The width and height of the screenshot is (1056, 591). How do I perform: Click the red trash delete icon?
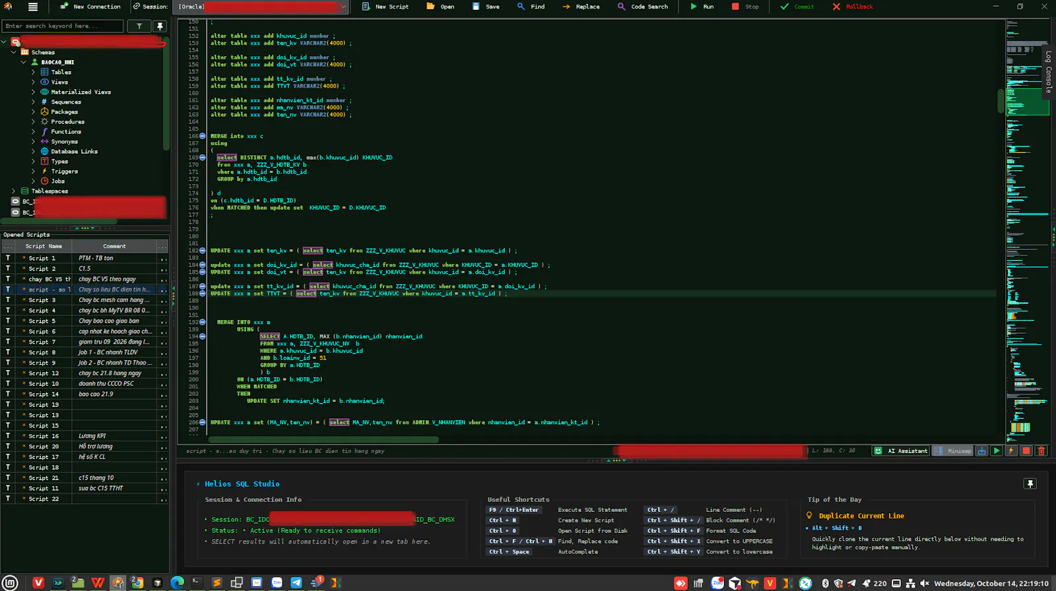pyautogui.click(x=1041, y=451)
